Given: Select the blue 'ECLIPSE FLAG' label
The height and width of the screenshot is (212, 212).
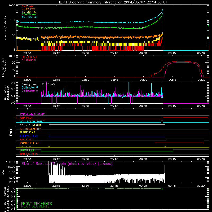Looking at the screenshot, I should click(x=29, y=136).
